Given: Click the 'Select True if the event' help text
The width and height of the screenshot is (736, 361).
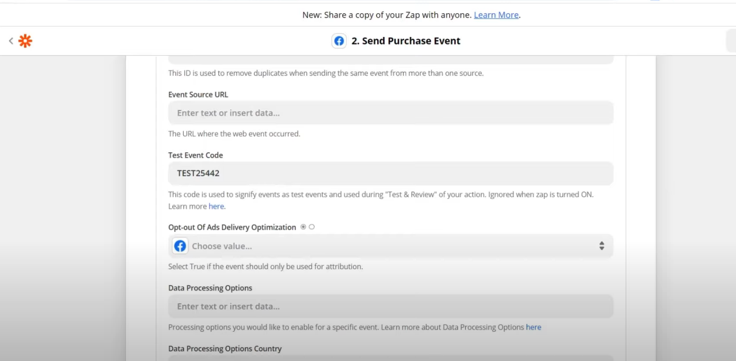Looking at the screenshot, I should coord(265,267).
